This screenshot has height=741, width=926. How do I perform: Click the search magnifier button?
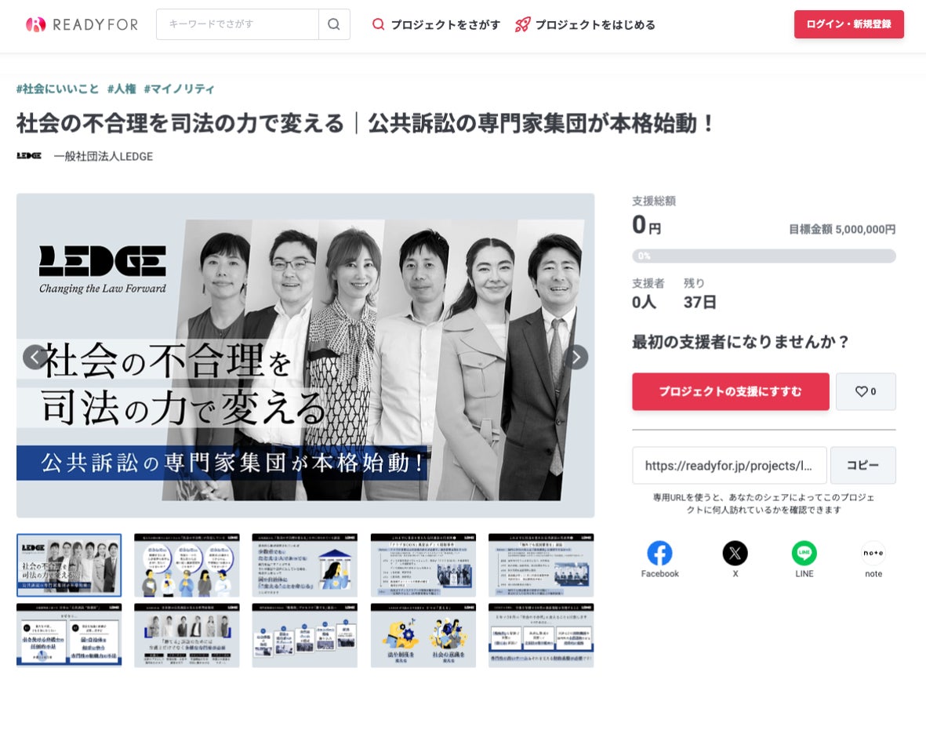(334, 24)
